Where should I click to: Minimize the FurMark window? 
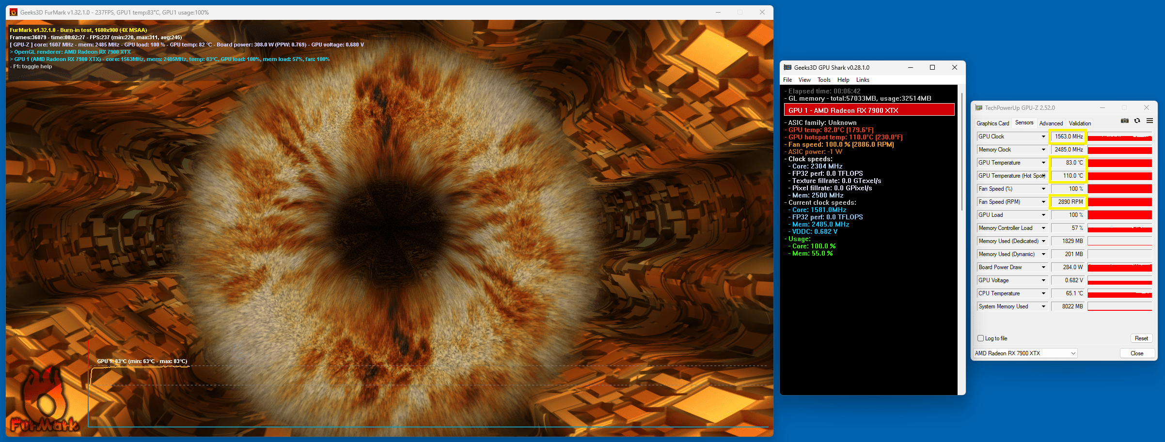[x=718, y=12]
